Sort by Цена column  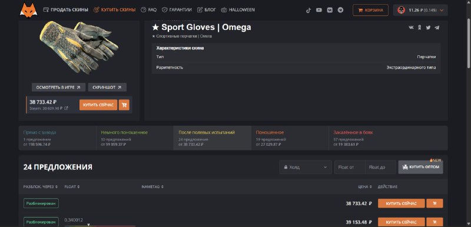pyautogui.click(x=365, y=186)
